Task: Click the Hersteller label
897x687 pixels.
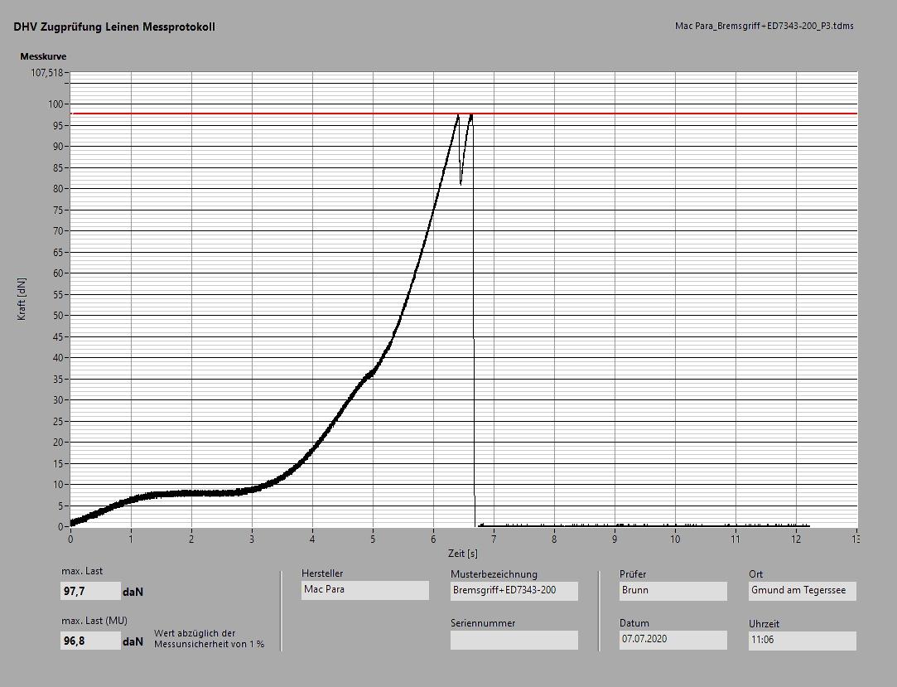Action: click(322, 573)
